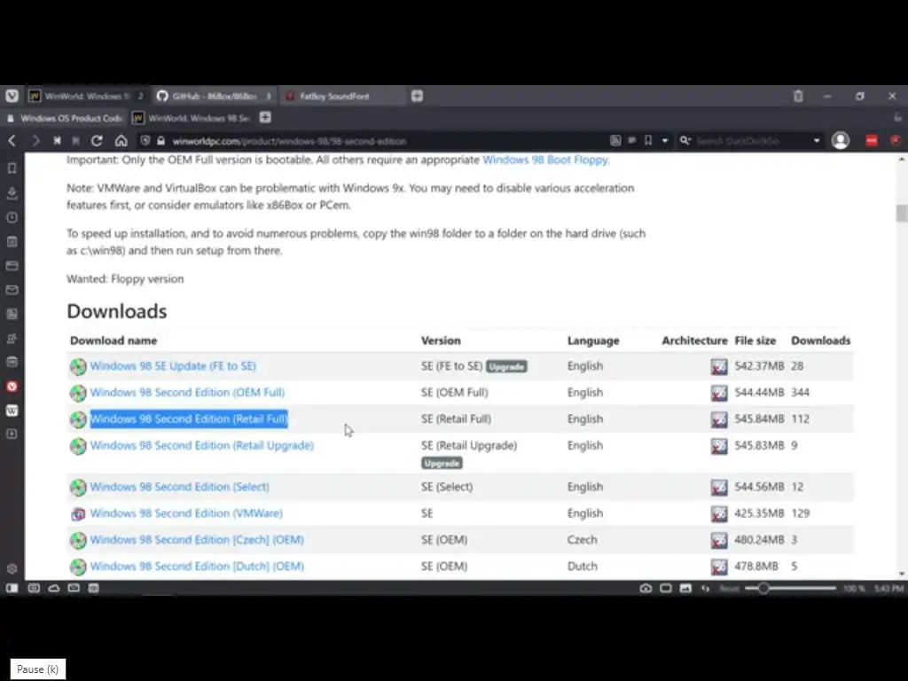Open Windows 98 Second Edition (Select)
Viewport: 908px width, 681px height.
179,487
